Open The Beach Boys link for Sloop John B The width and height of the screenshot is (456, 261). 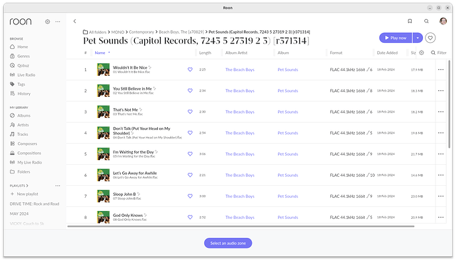tap(240, 196)
